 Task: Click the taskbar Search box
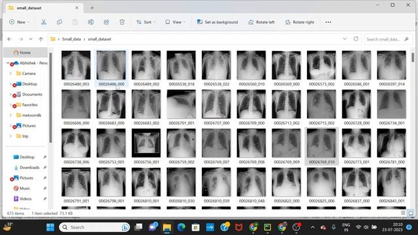(95, 227)
